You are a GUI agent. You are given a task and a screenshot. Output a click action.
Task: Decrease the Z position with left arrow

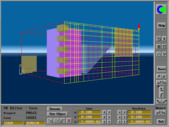119,122
